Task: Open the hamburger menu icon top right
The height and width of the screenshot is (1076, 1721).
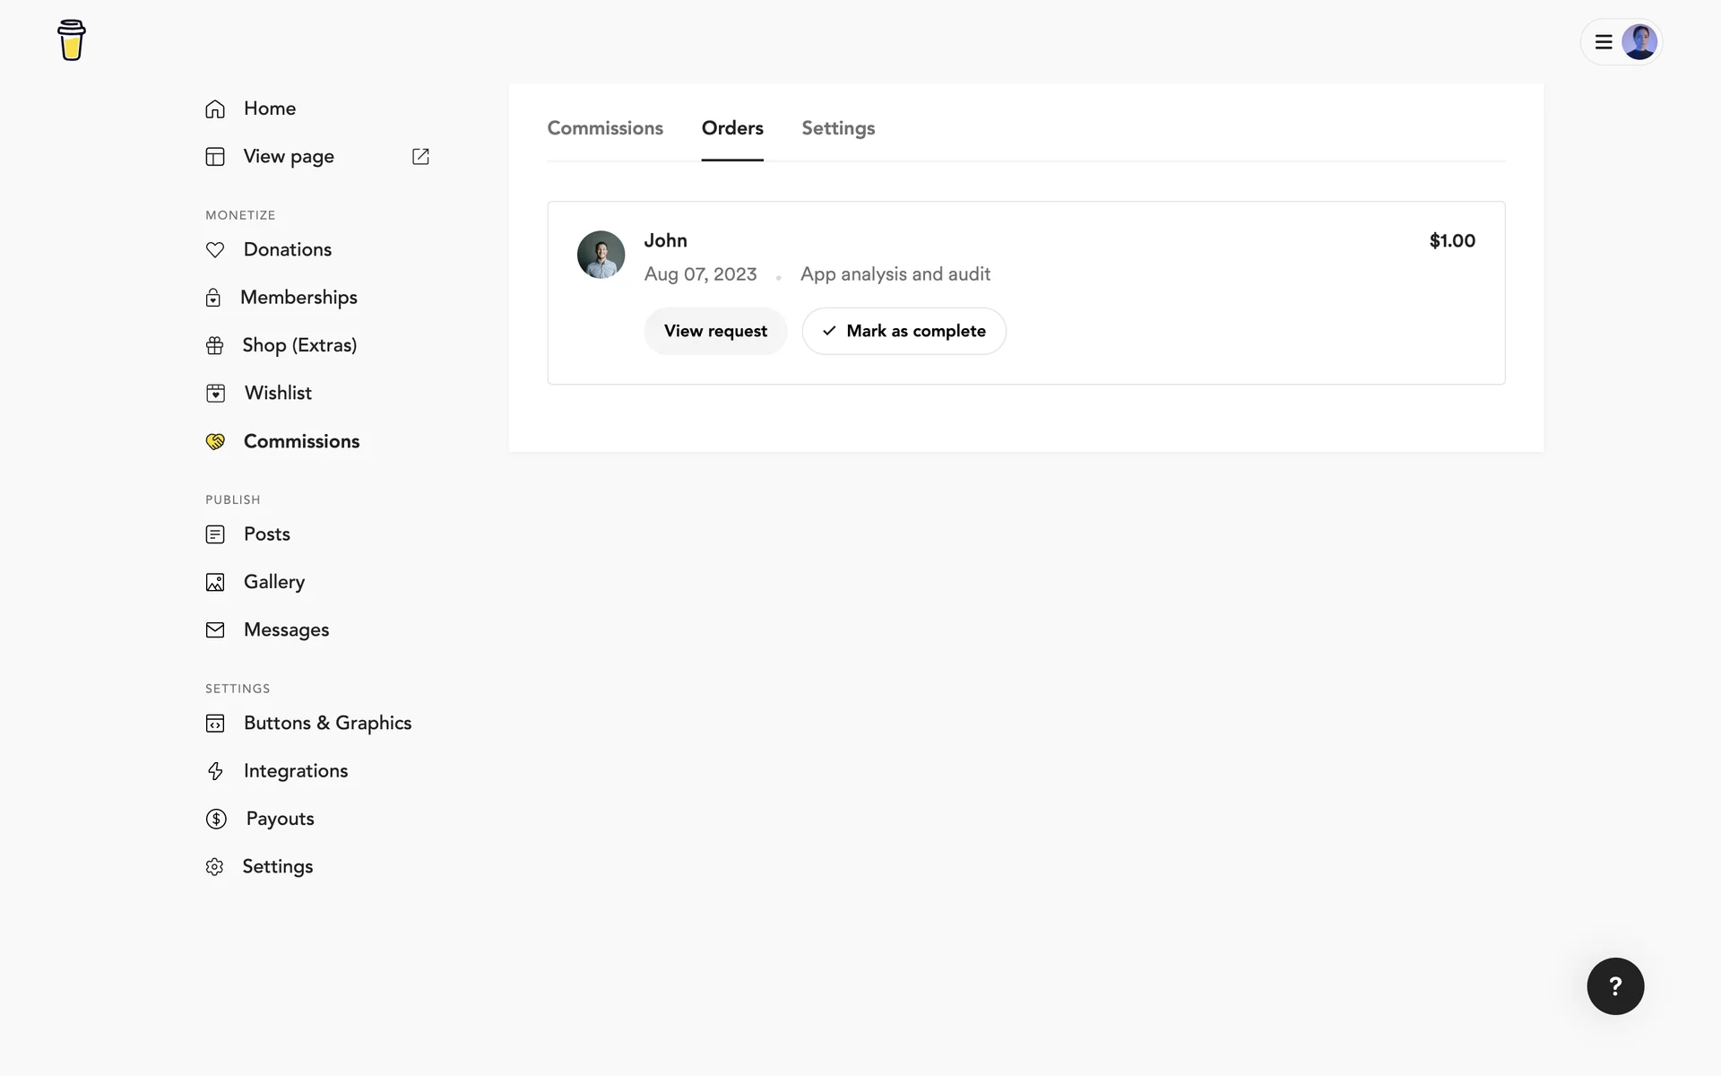Action: 1604,42
